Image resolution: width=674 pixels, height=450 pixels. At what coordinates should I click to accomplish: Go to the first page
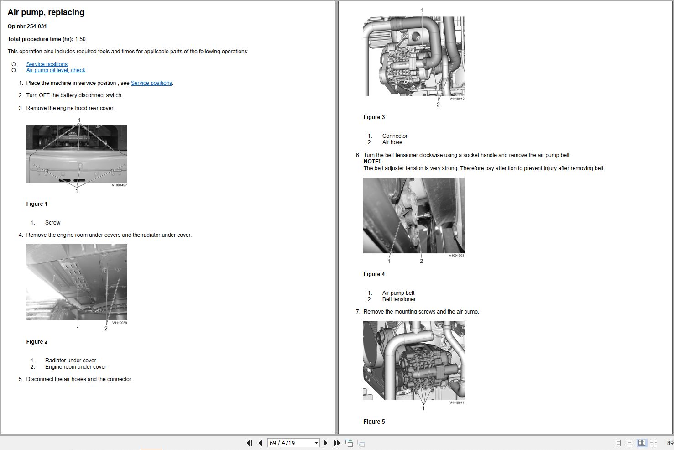[x=249, y=443]
